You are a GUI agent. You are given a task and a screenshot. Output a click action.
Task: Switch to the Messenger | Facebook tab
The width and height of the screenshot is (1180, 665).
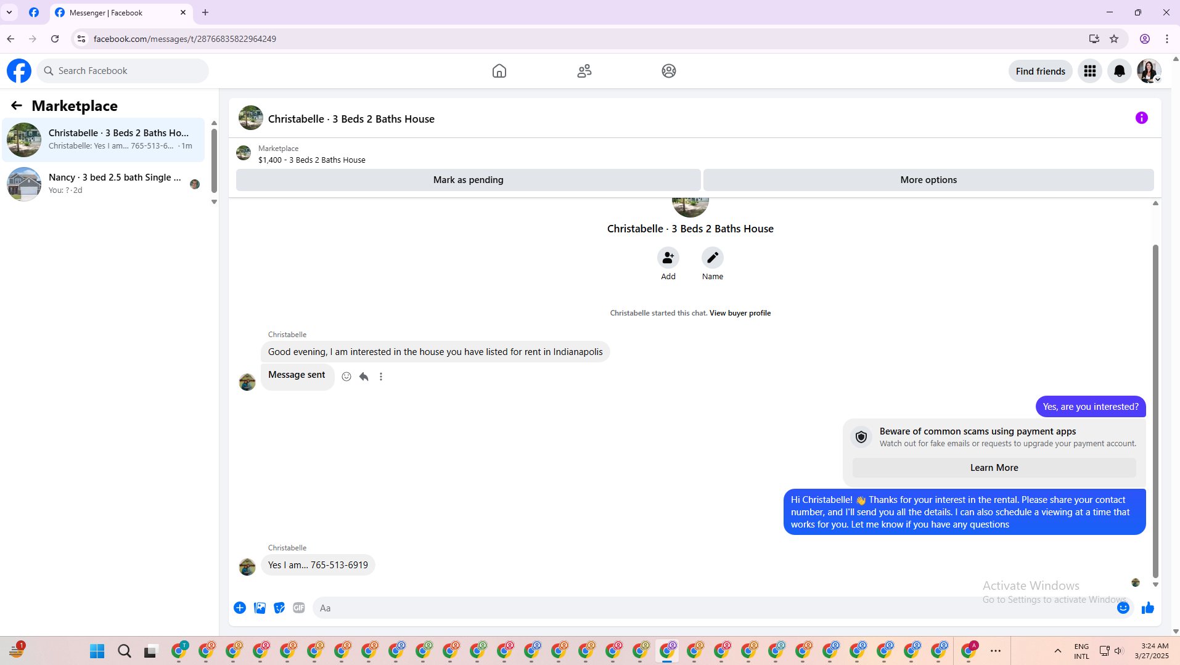click(x=121, y=12)
